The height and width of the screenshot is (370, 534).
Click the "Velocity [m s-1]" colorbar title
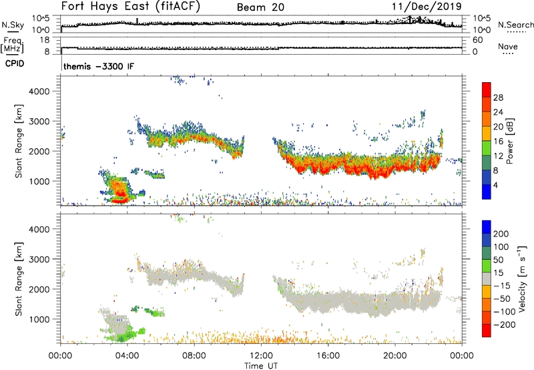[x=522, y=279]
